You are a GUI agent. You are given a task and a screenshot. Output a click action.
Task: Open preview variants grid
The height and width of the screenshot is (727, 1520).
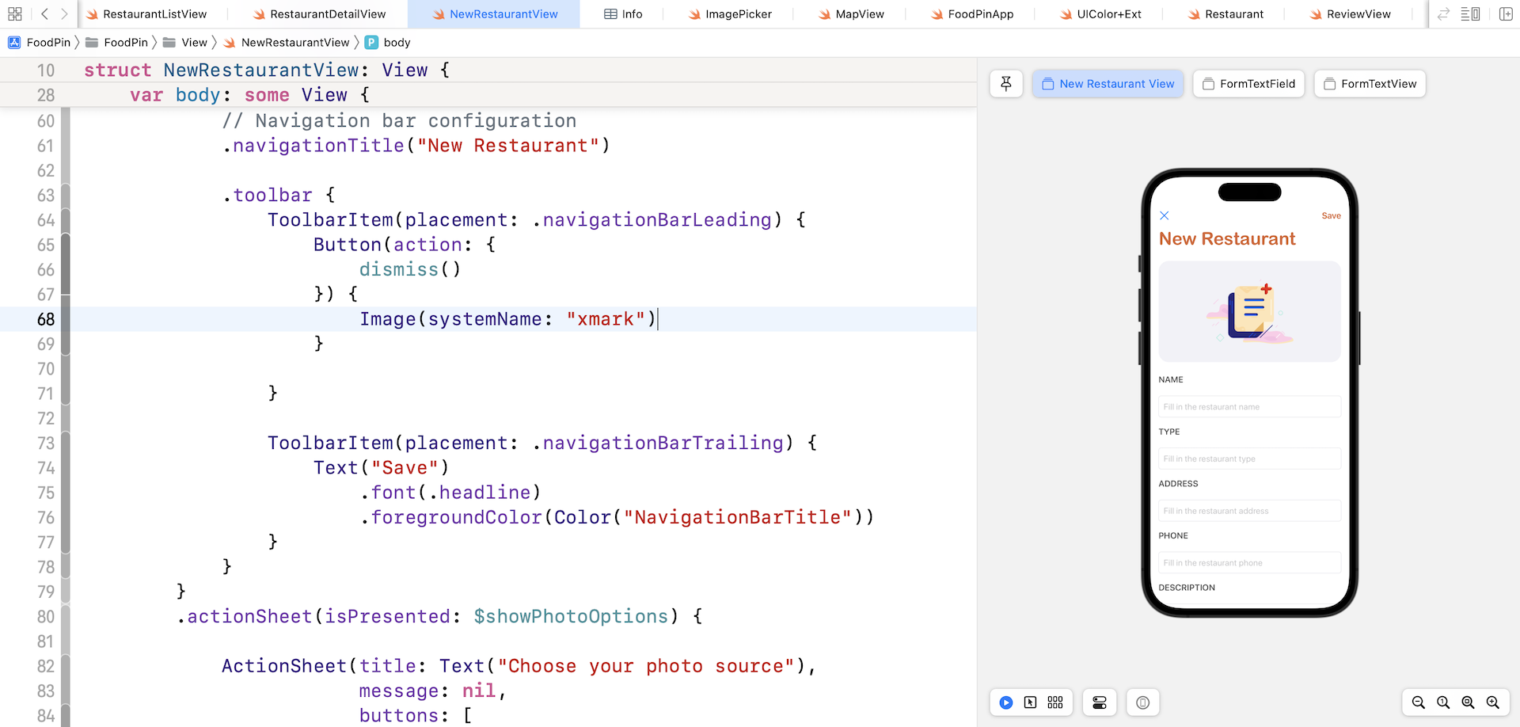(x=1055, y=702)
